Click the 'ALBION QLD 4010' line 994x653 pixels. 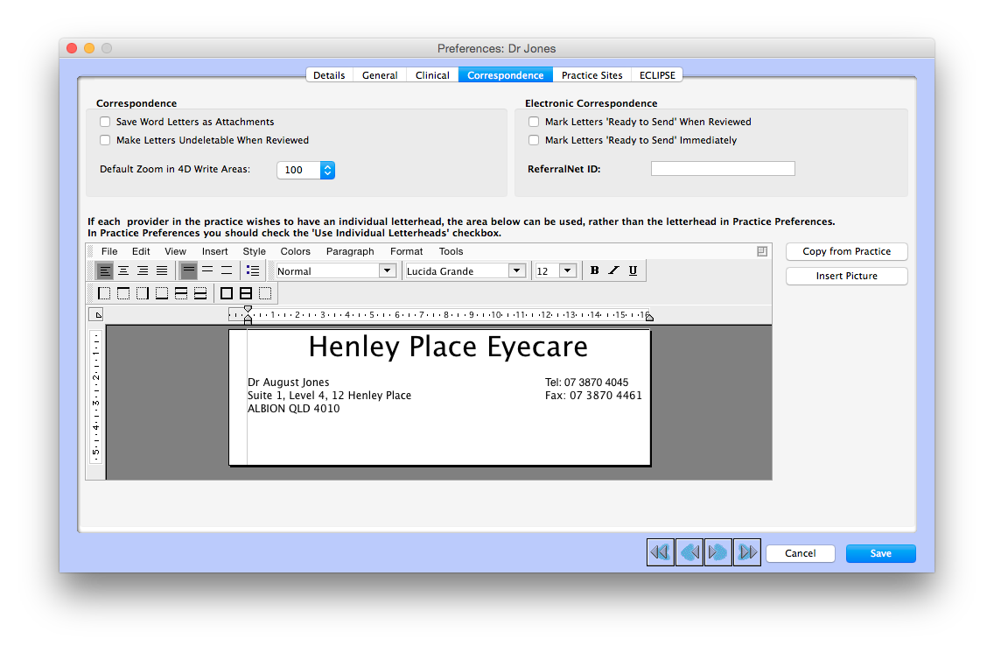coord(293,409)
